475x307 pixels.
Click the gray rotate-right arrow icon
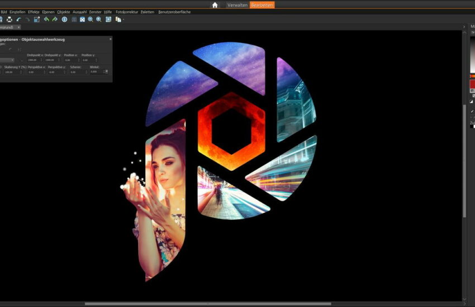(x=27, y=20)
